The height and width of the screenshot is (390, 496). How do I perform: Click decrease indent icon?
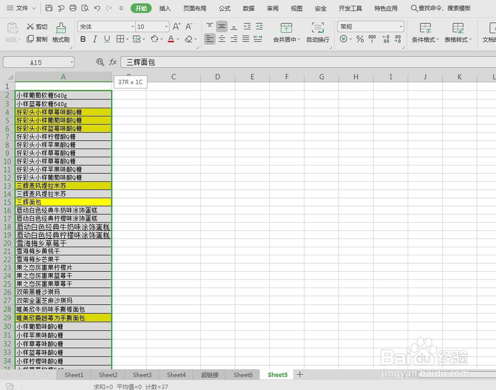tap(247, 26)
